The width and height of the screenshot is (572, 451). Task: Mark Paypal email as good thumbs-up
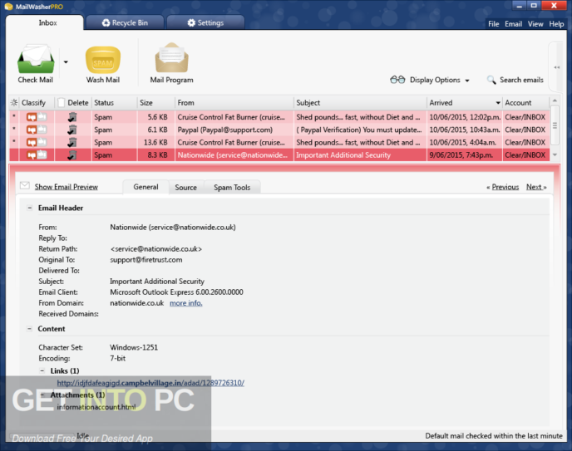tap(42, 130)
